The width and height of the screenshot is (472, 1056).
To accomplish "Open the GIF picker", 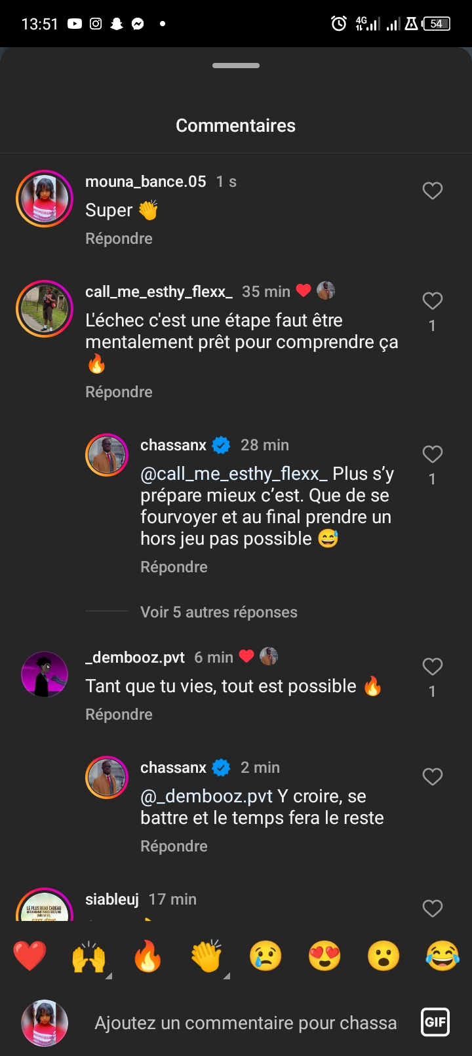I will point(435,1022).
